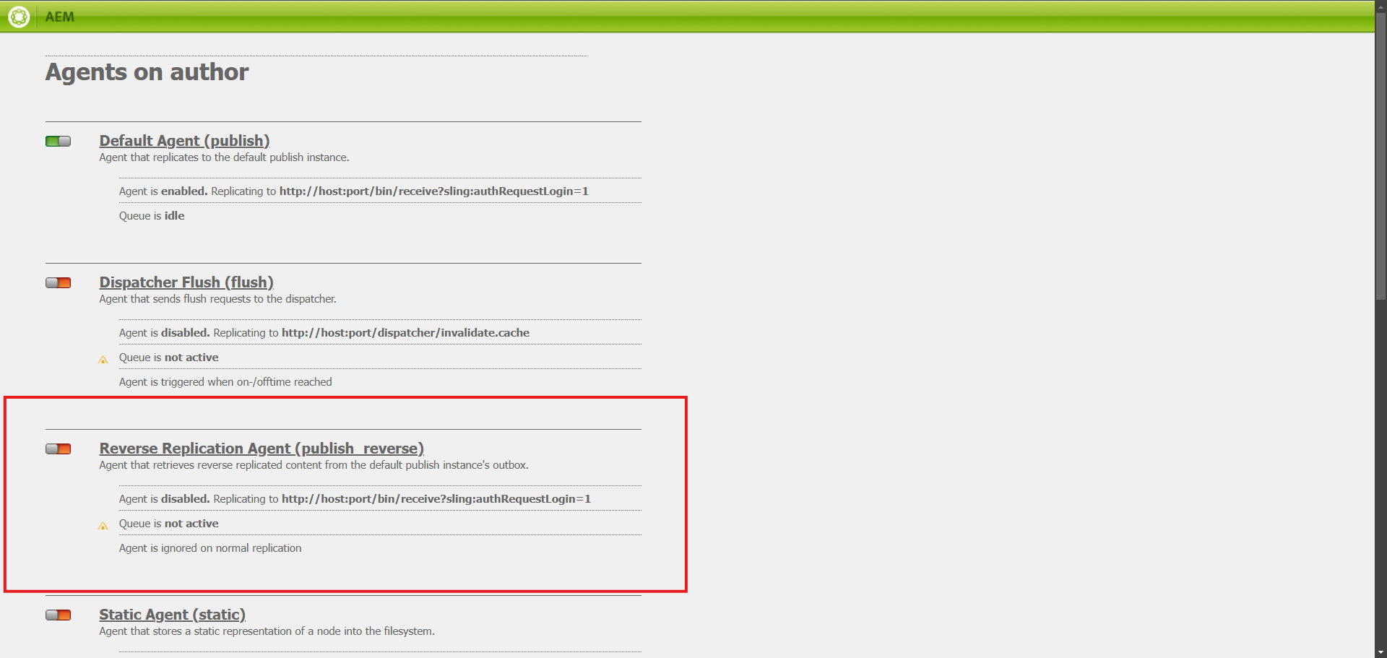Click the scroll down arrow
This screenshot has width=1387, height=658.
tap(1380, 652)
